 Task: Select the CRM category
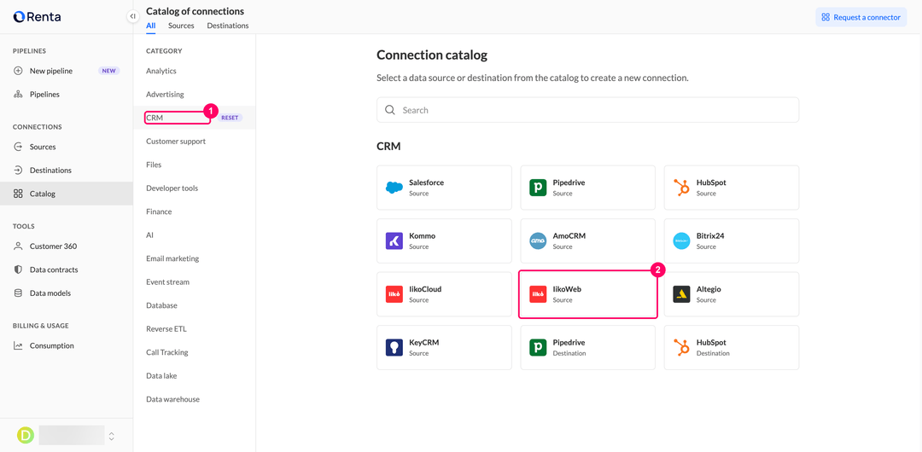(155, 118)
